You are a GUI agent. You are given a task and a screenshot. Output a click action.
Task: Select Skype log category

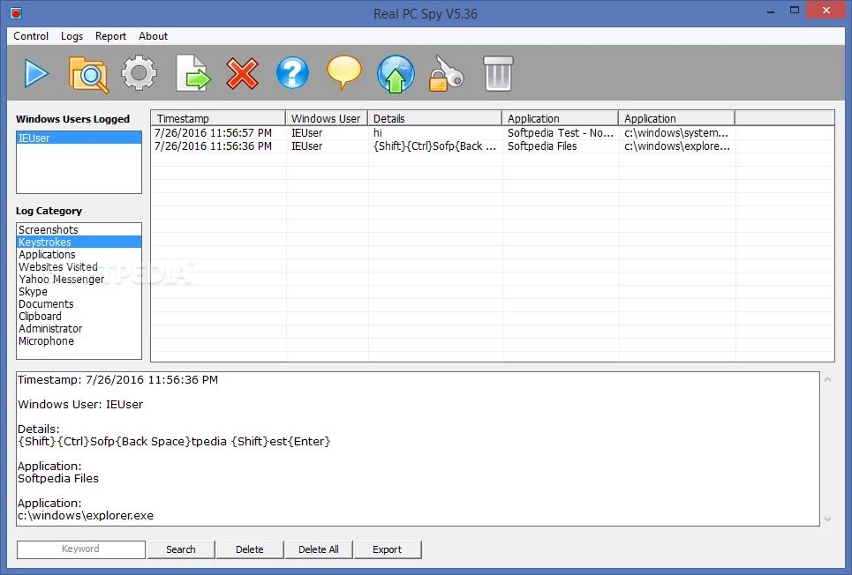79,292
